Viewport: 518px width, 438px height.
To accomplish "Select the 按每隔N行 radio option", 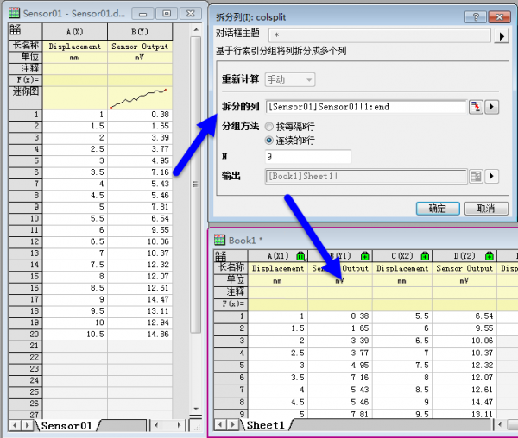I will pos(270,126).
